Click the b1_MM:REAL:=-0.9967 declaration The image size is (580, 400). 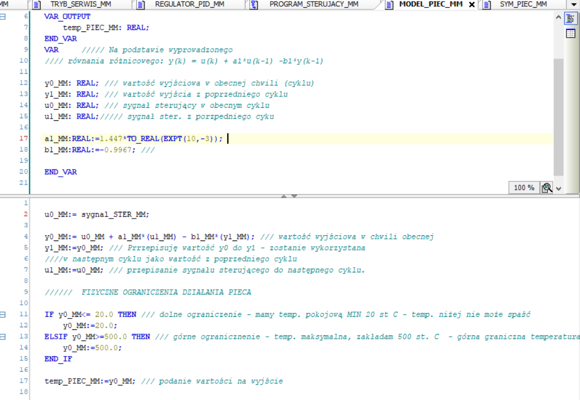tap(90, 150)
